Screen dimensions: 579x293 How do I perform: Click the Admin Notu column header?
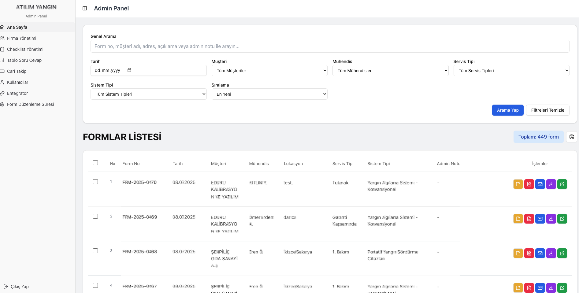[448, 164]
